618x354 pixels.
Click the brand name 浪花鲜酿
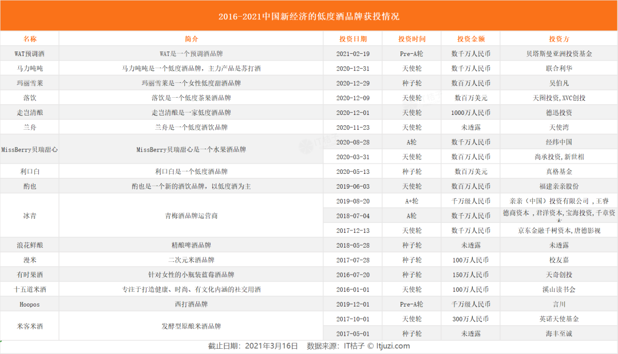tap(30, 245)
